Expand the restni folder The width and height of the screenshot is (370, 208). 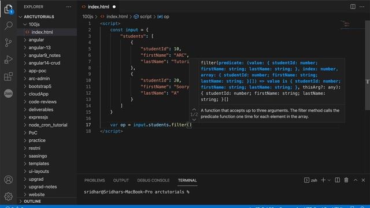(x=47, y=148)
